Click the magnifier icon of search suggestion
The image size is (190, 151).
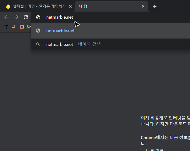pos(38,44)
